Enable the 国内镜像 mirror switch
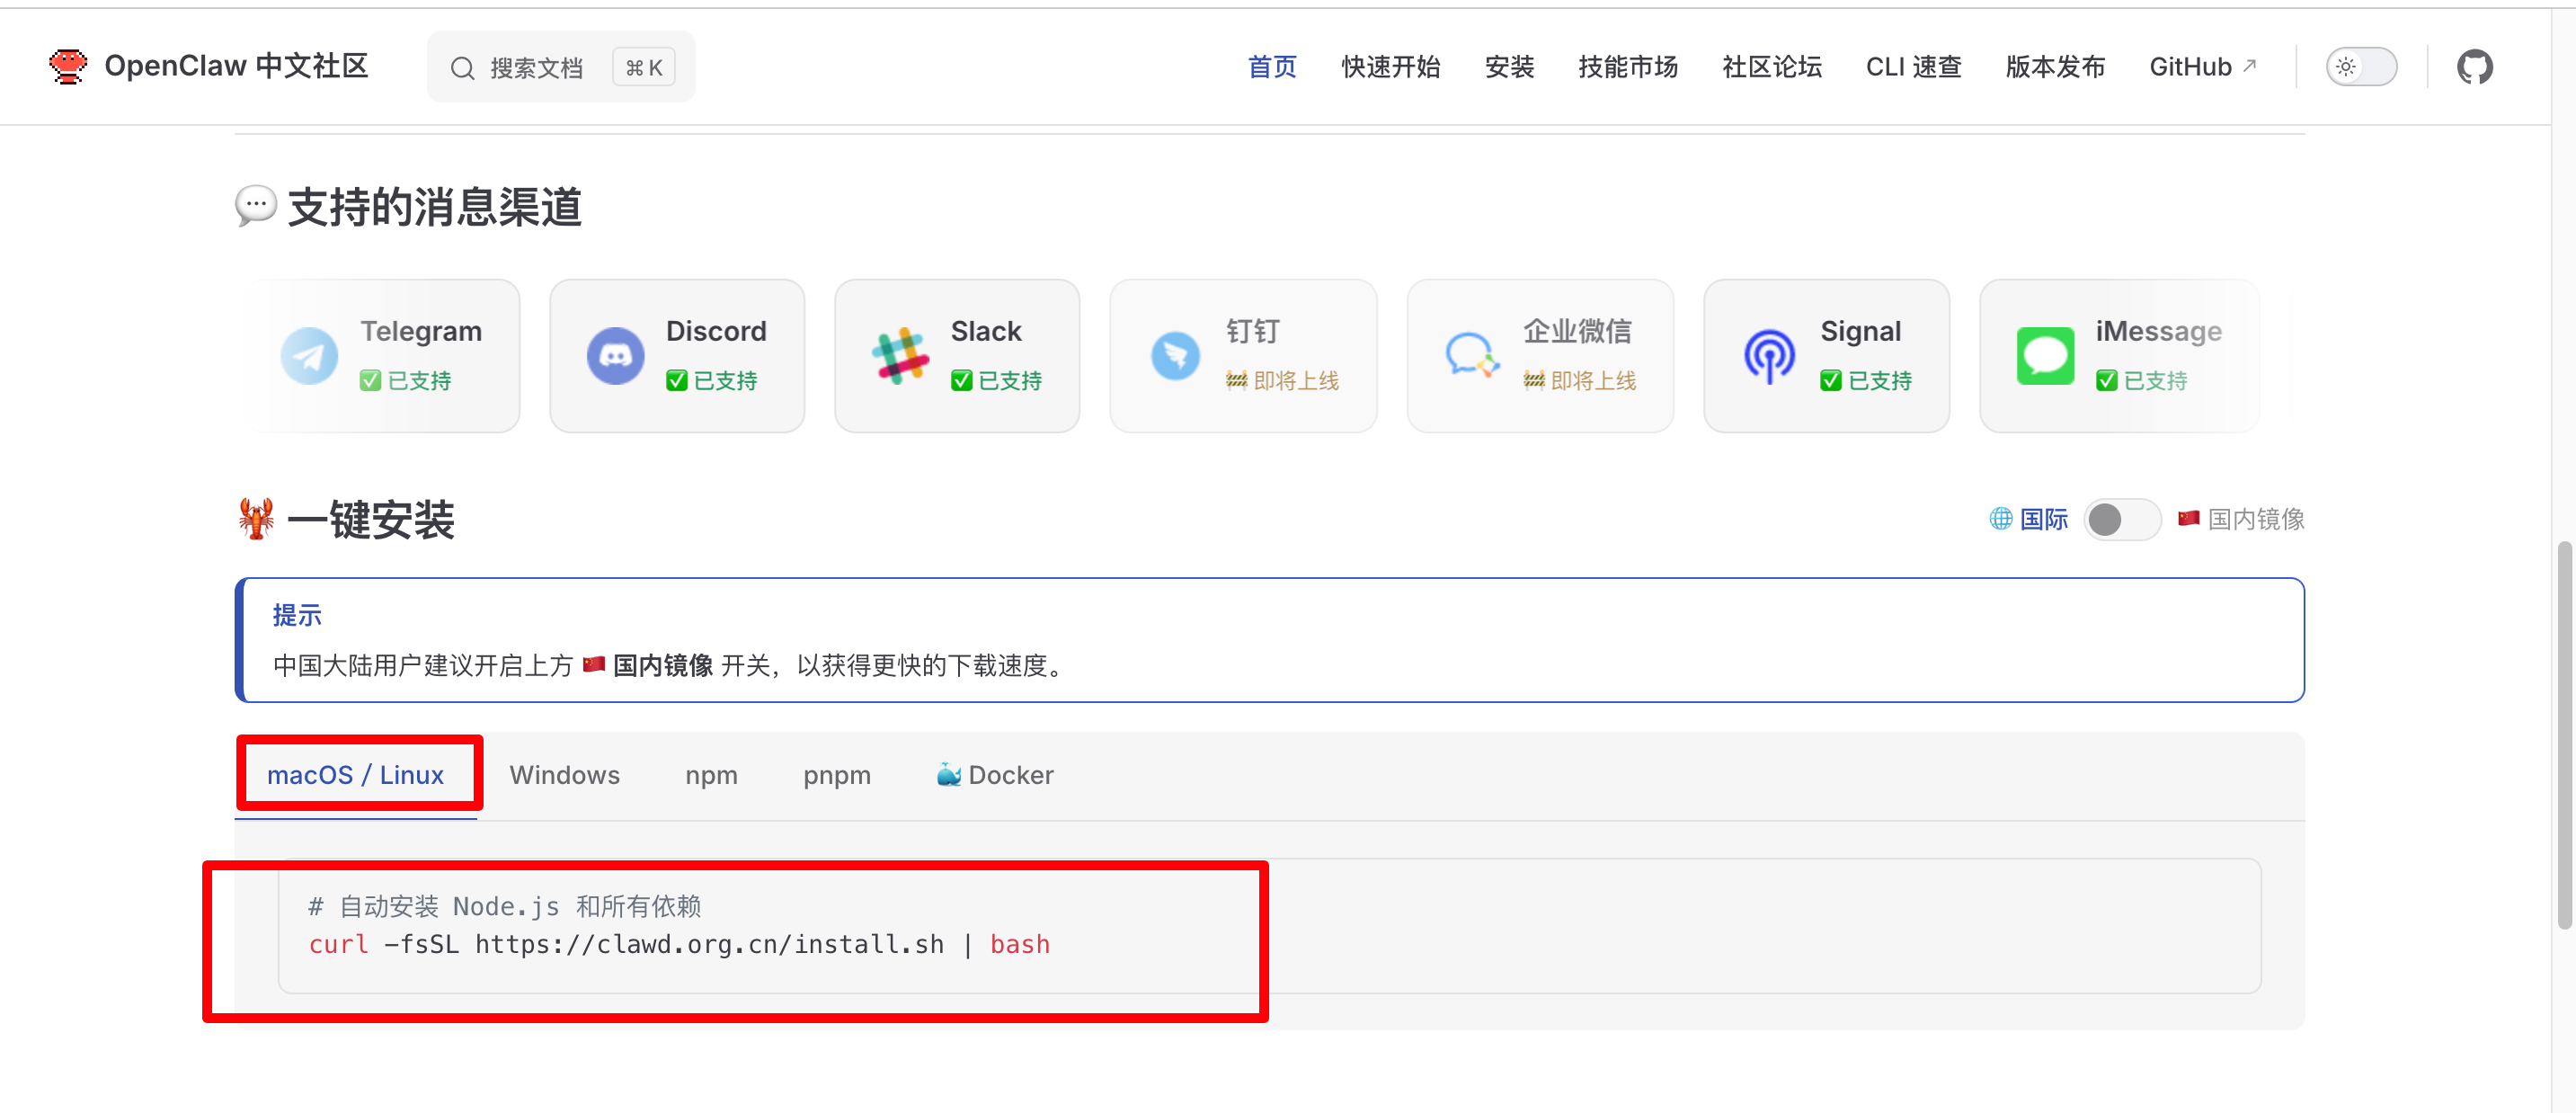Viewport: 2576px width, 1113px height. pos(2121,519)
